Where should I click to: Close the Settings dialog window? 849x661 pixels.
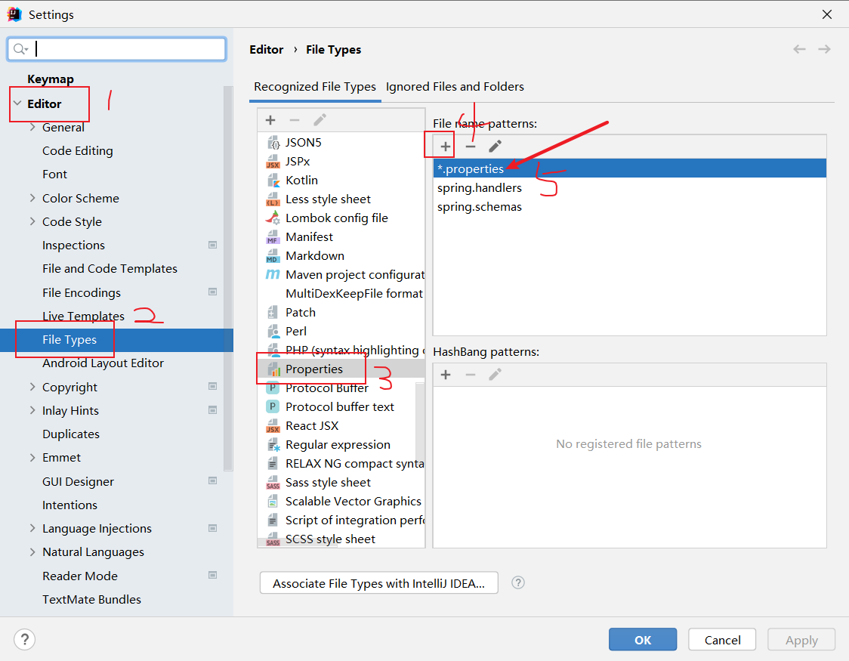827,14
